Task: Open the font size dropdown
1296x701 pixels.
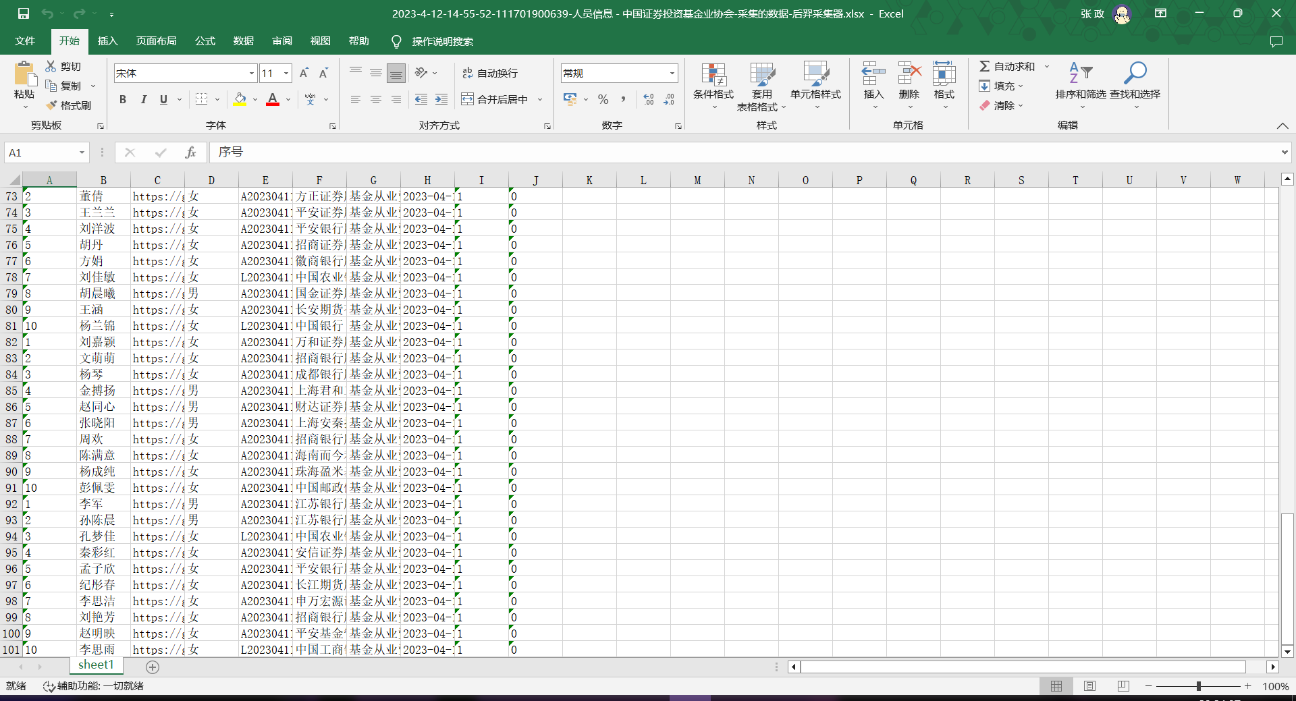Action: pyautogui.click(x=286, y=73)
